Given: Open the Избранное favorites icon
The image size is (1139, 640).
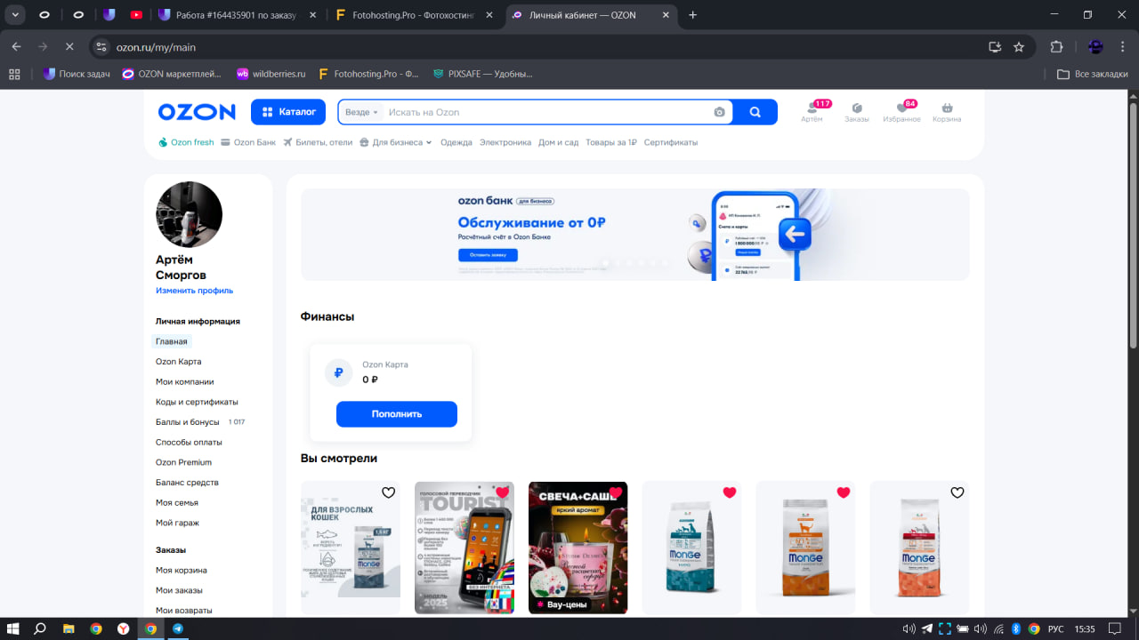Looking at the screenshot, I should click(901, 112).
